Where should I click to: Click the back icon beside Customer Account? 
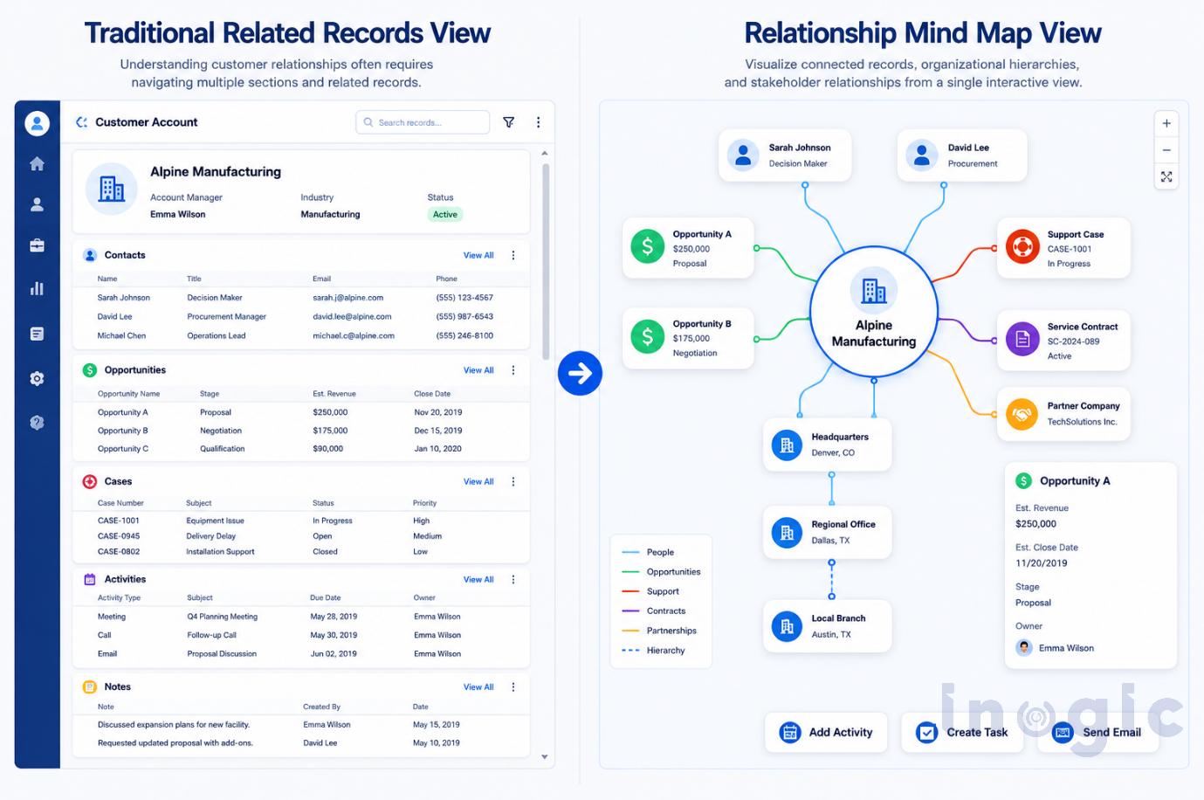81,122
